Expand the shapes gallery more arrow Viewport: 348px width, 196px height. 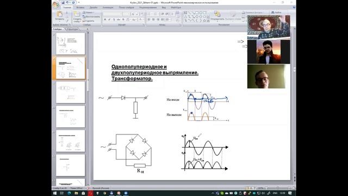[208, 21]
